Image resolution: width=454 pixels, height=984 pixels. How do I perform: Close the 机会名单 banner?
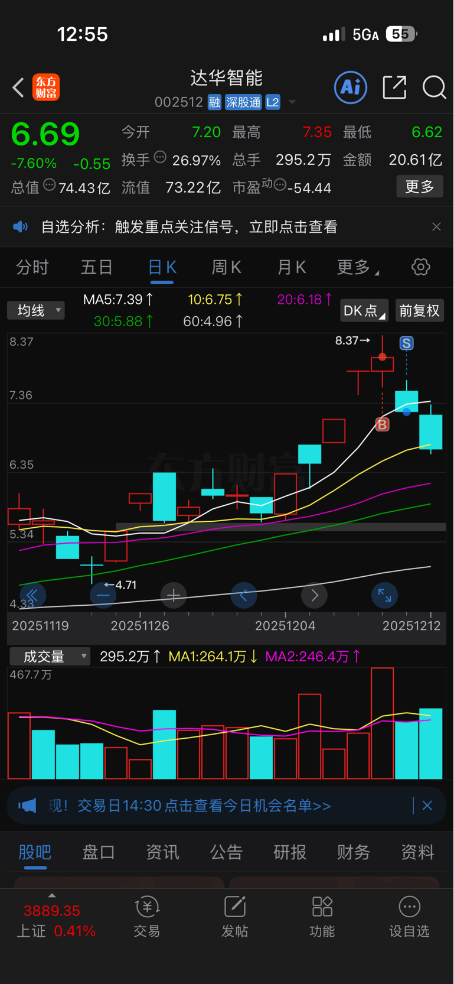coord(427,806)
